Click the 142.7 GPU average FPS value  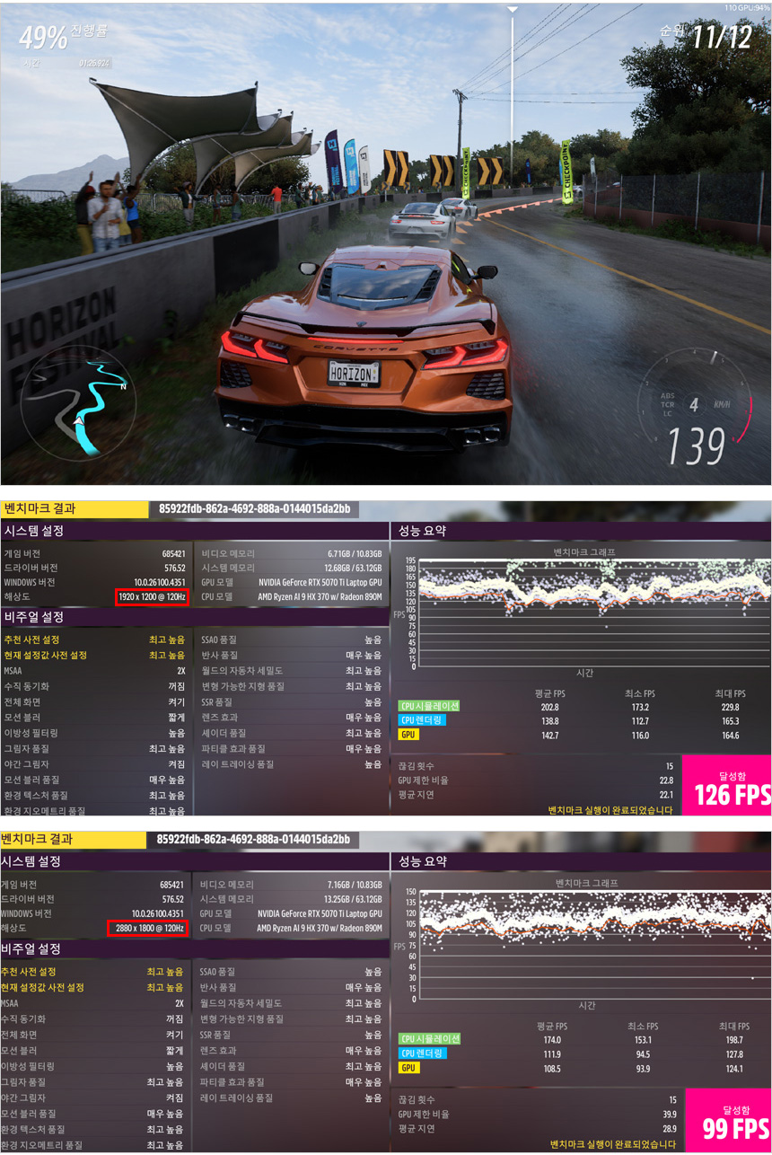pyautogui.click(x=550, y=736)
